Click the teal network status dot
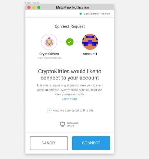 pyautogui.click(x=81, y=14)
